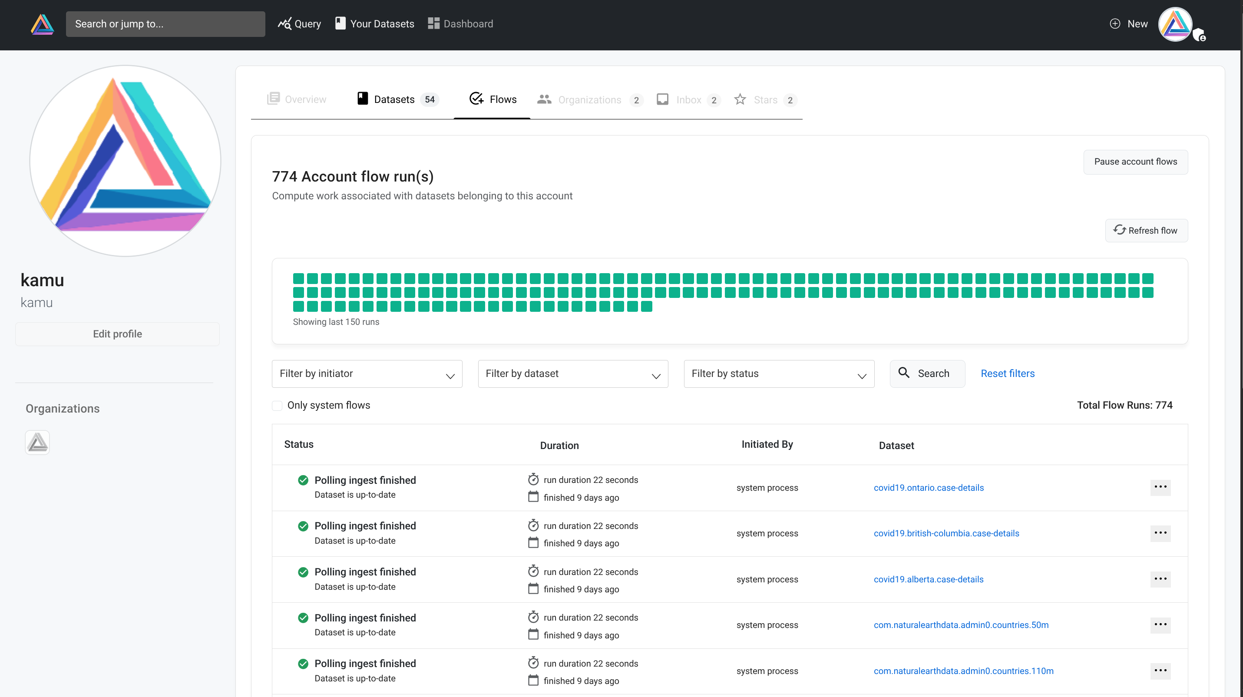Screen dimensions: 1243x697
Task: Expand the Filter by dataset dropdown
Action: coord(573,374)
